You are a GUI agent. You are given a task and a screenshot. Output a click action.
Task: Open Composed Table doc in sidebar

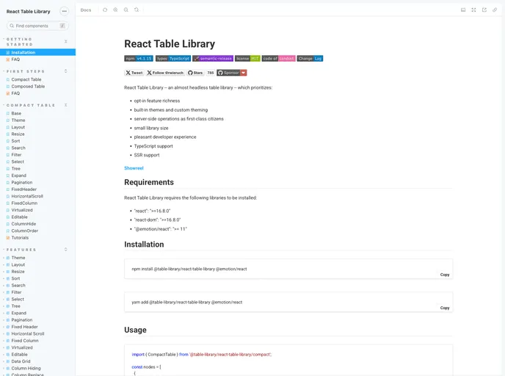click(x=28, y=87)
